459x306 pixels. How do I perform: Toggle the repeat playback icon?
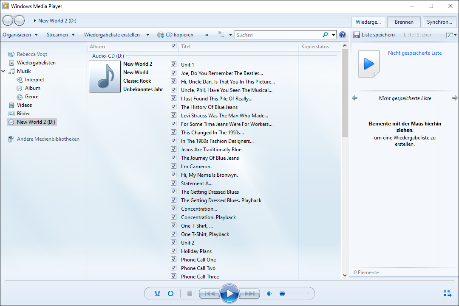point(171,293)
